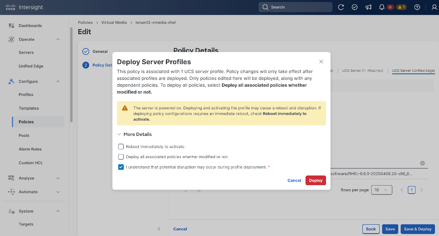This screenshot has width=439, height=236.
Task: Open Alarm Rules in the sidebar
Action: coord(30,149)
